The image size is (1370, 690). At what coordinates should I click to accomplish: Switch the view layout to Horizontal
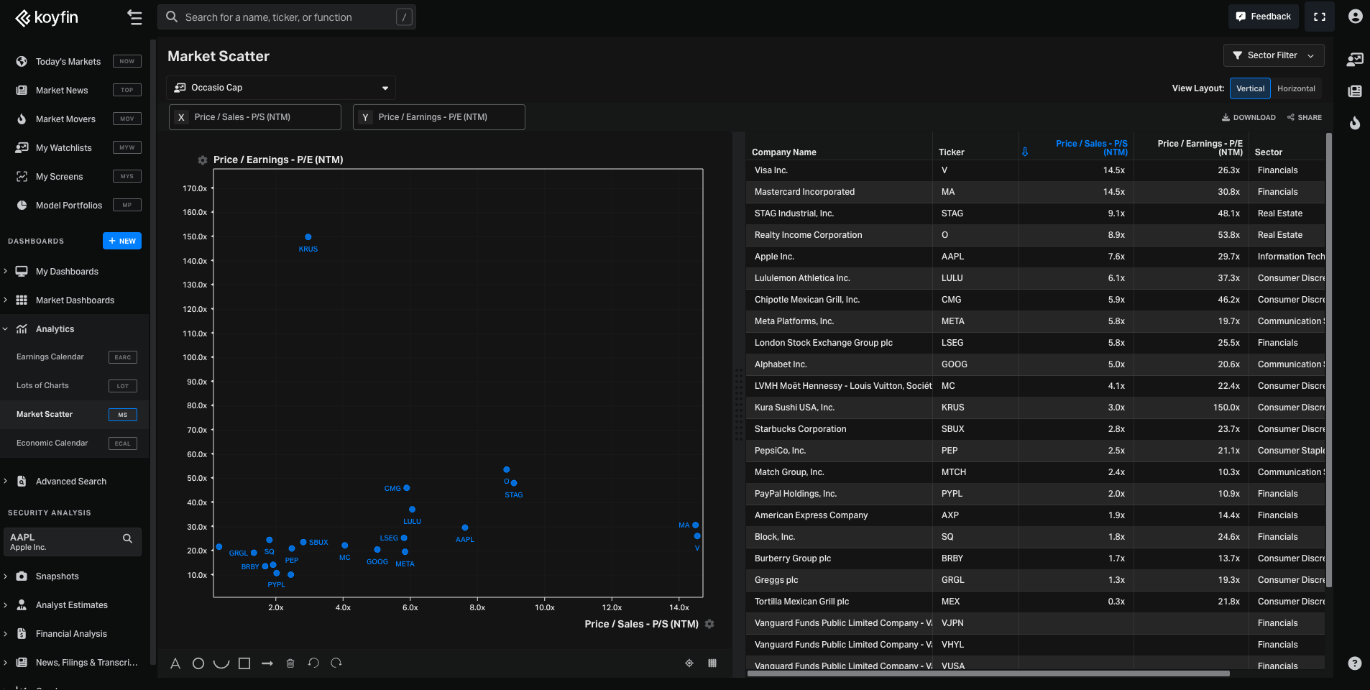click(x=1296, y=88)
